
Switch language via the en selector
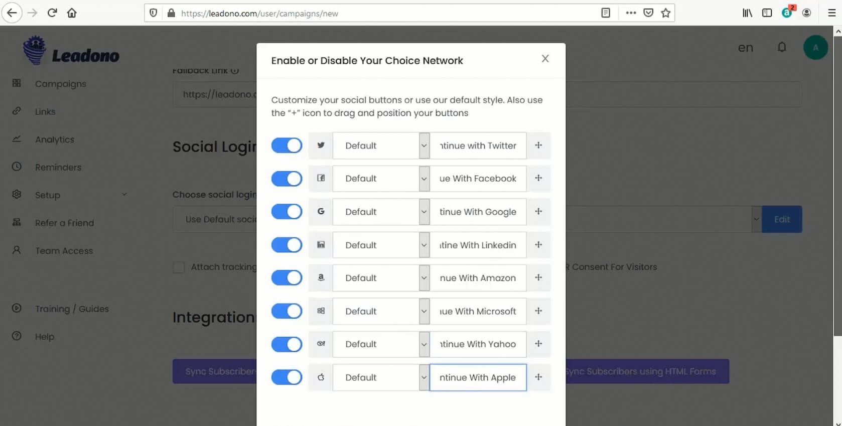(746, 48)
